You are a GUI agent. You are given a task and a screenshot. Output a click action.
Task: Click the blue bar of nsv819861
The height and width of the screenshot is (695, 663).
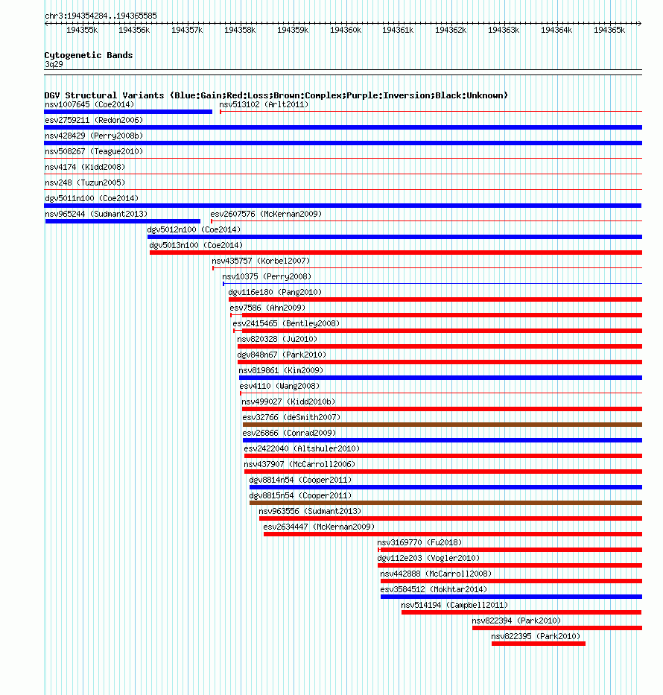(x=440, y=378)
